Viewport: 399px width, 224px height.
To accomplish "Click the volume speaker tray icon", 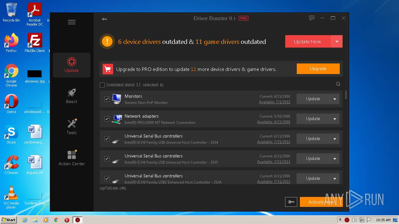I will click(354, 220).
